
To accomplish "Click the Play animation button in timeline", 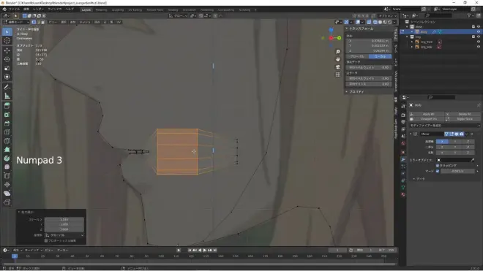I will point(204,250).
